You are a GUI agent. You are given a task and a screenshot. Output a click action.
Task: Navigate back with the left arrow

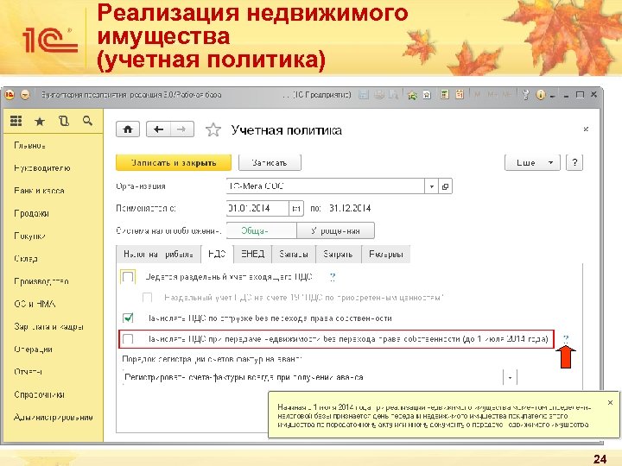158,129
